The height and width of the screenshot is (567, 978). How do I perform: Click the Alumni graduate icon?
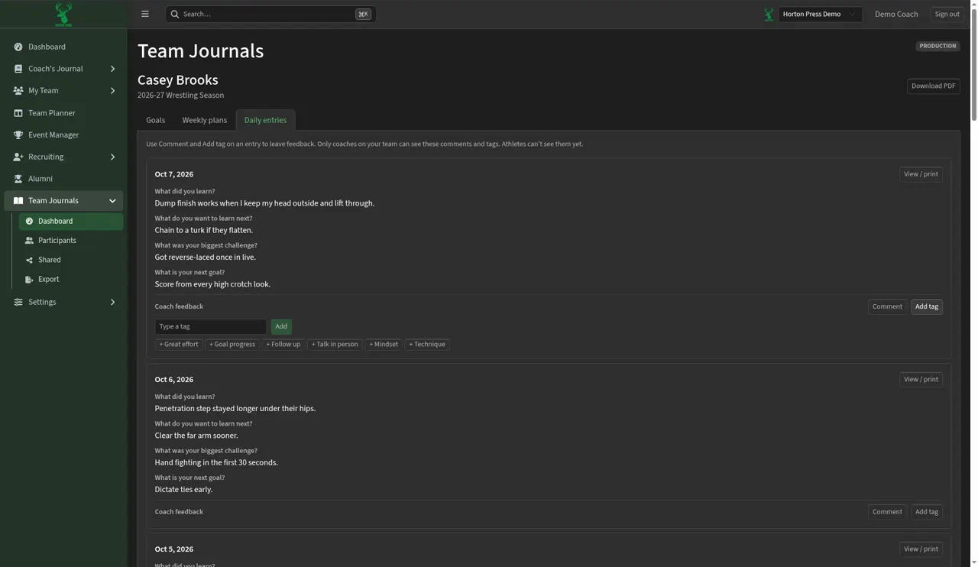18,179
